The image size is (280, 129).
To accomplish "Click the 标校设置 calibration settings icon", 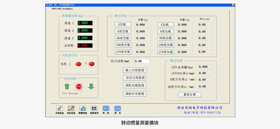I will [x=71, y=108].
